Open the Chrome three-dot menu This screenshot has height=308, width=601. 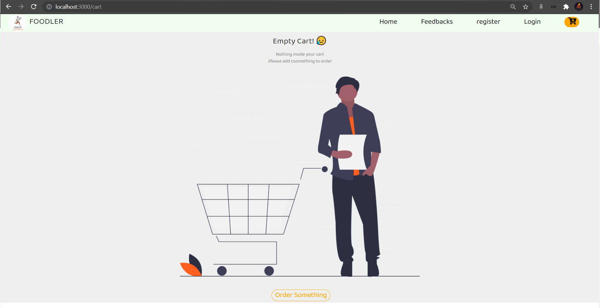pos(591,7)
